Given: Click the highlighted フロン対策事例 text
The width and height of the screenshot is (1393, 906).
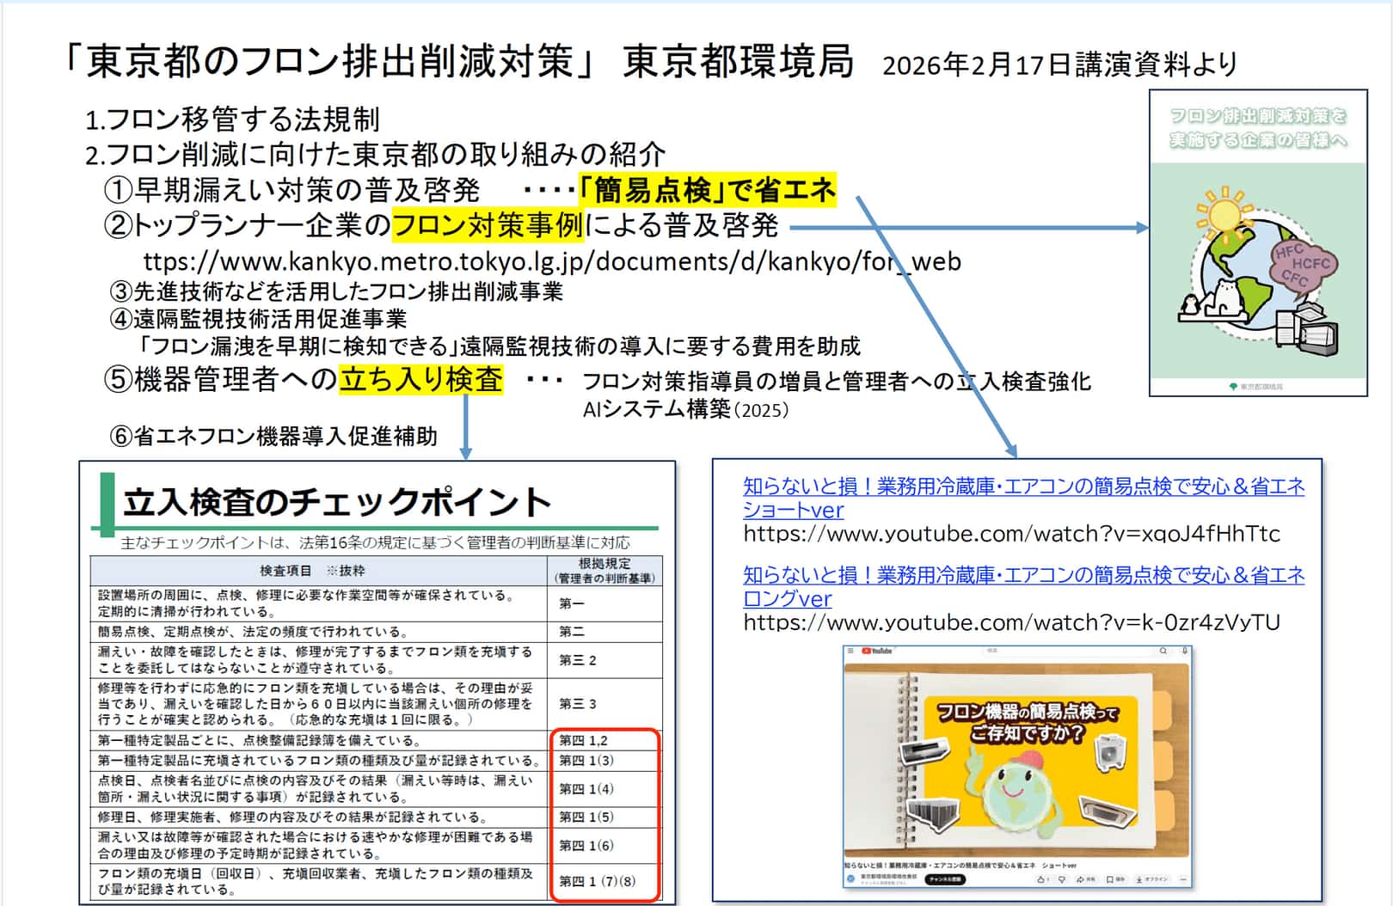Looking at the screenshot, I should (488, 225).
